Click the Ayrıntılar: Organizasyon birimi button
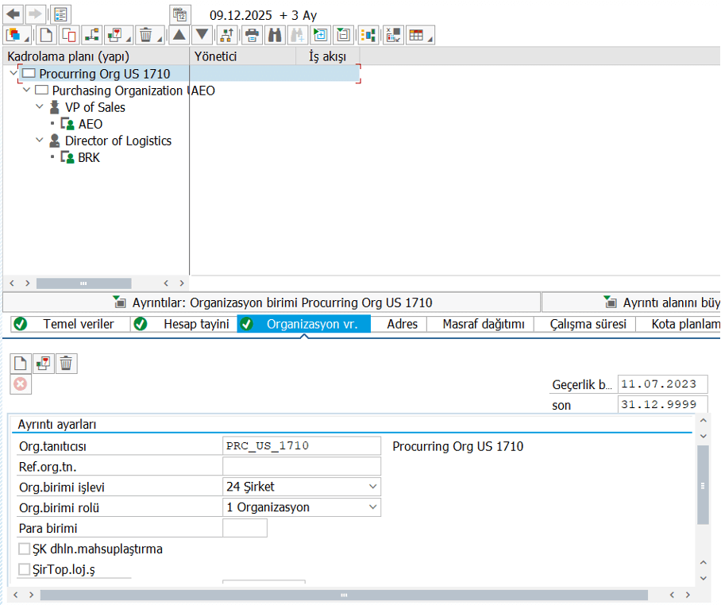The width and height of the screenshot is (721, 605). [272, 302]
